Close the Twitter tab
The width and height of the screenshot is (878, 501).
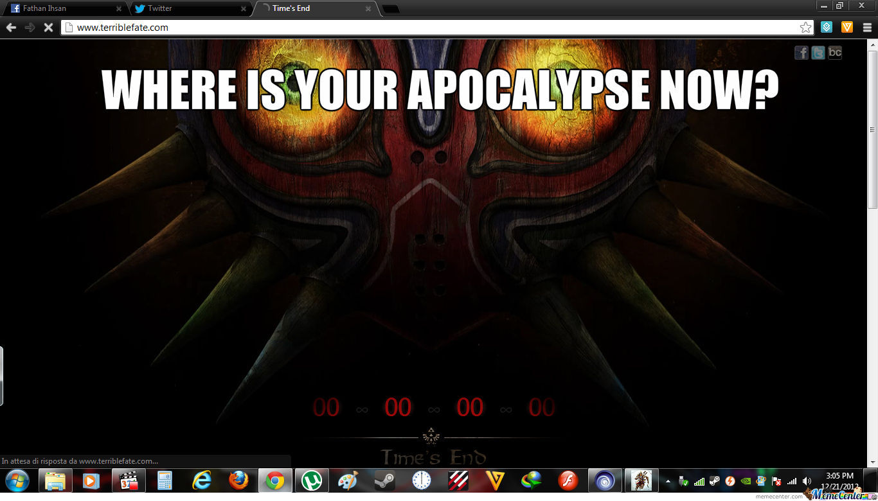(x=244, y=9)
